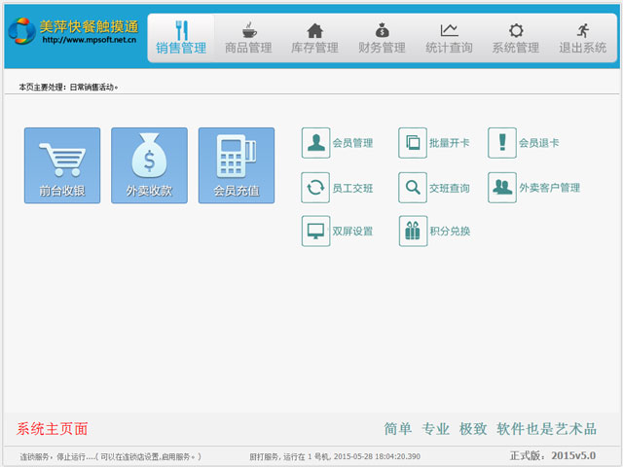Open the 库存管理 inventory tab
The height and width of the screenshot is (467, 623).
(314, 39)
